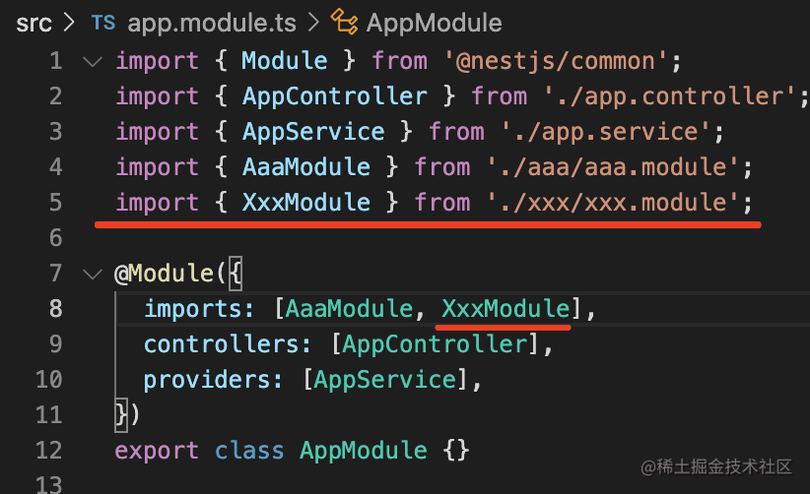Click the AppModule class name on line 12

pos(364,451)
